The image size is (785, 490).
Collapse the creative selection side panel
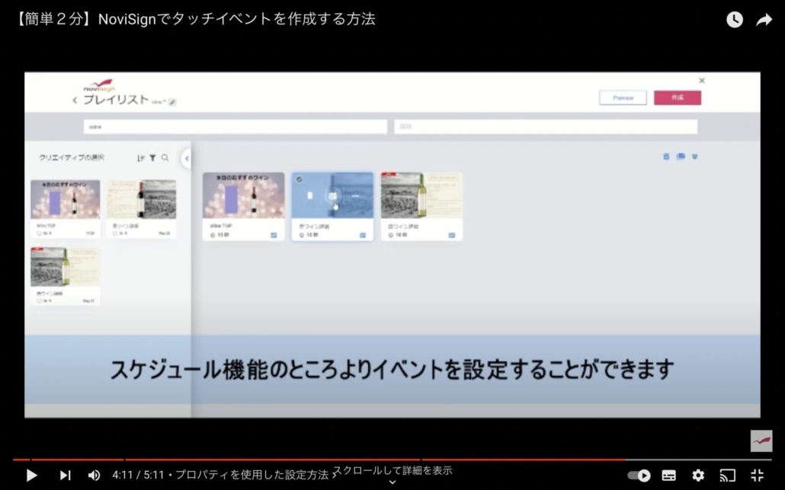coord(186,158)
